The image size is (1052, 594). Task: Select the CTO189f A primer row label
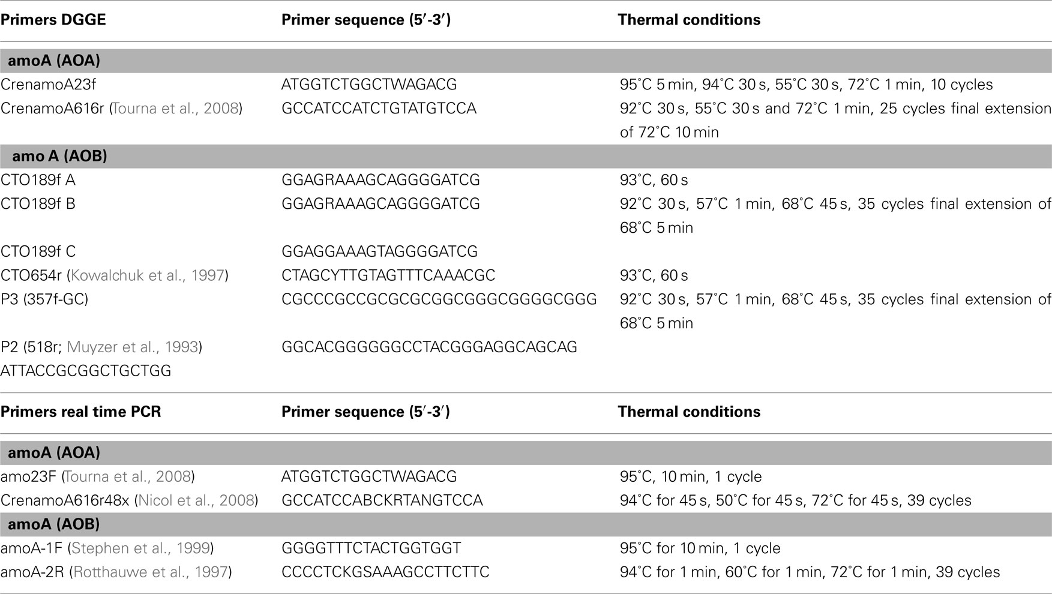coord(38,180)
